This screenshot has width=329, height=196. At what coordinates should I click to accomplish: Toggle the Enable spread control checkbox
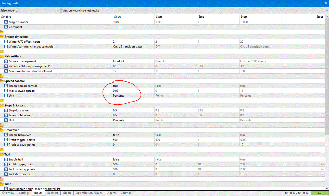click(x=6, y=86)
